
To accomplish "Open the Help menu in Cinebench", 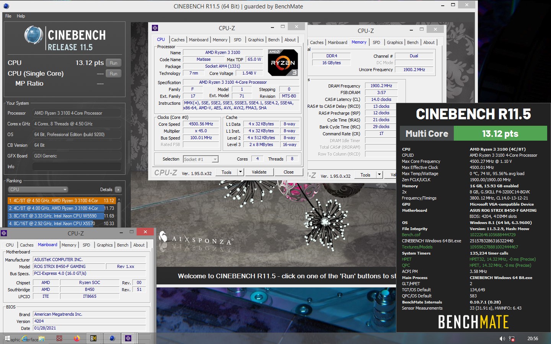I will [21, 16].
